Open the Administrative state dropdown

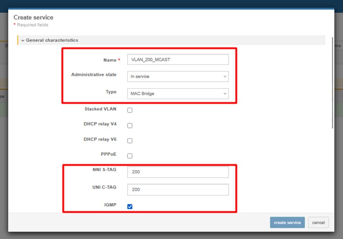pyautogui.click(x=177, y=76)
